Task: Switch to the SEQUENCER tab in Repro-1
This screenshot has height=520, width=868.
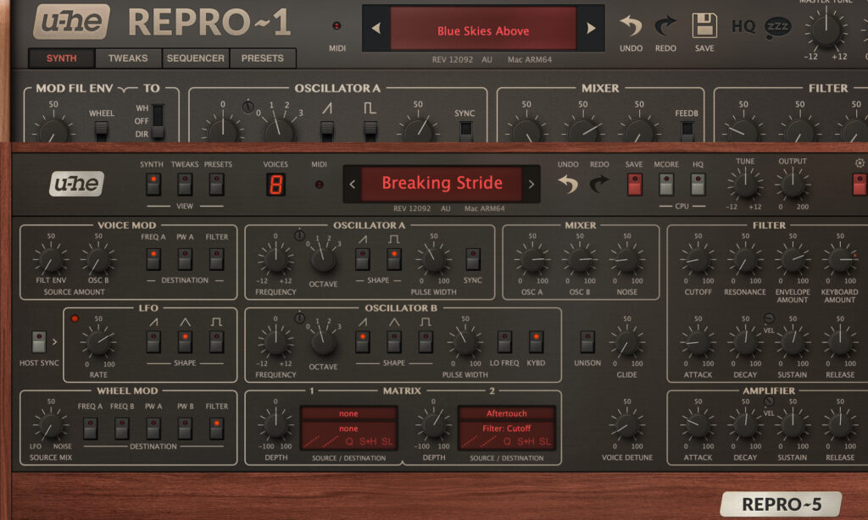Action: [x=195, y=58]
